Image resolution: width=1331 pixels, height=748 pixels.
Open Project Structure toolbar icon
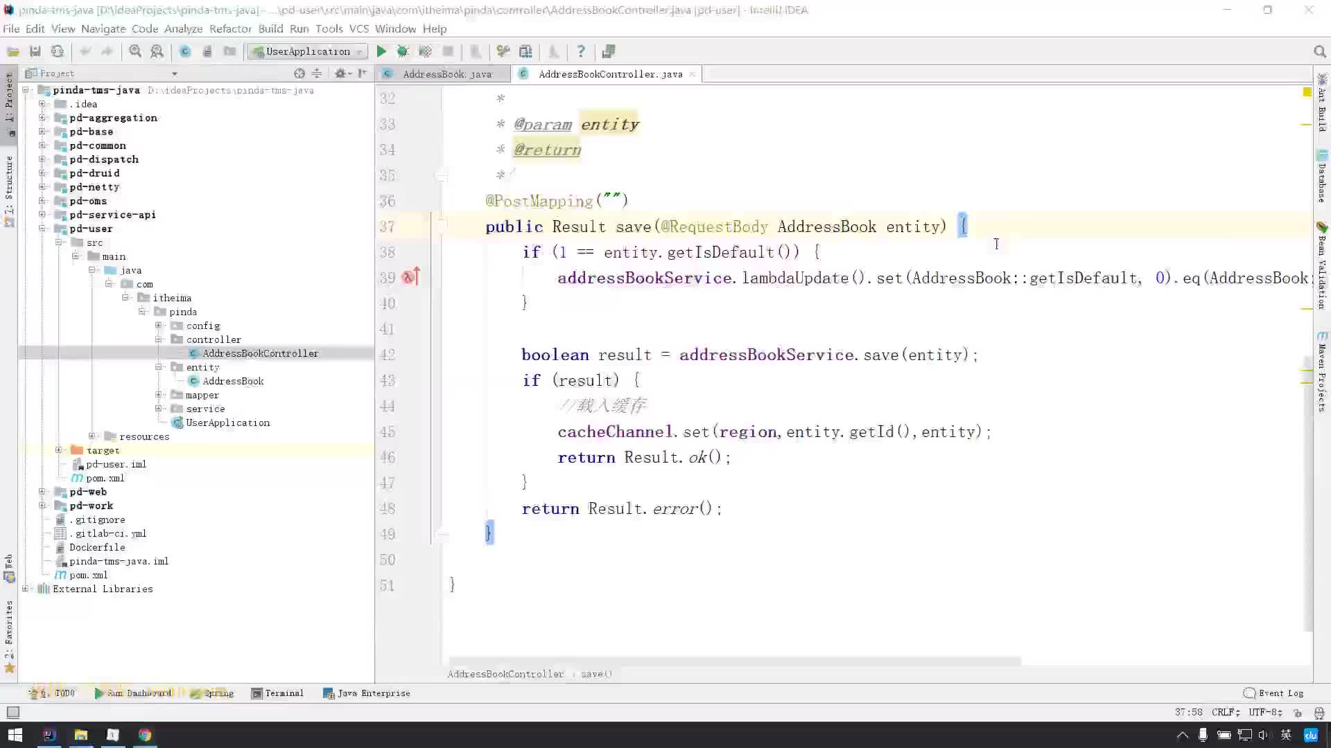525,51
